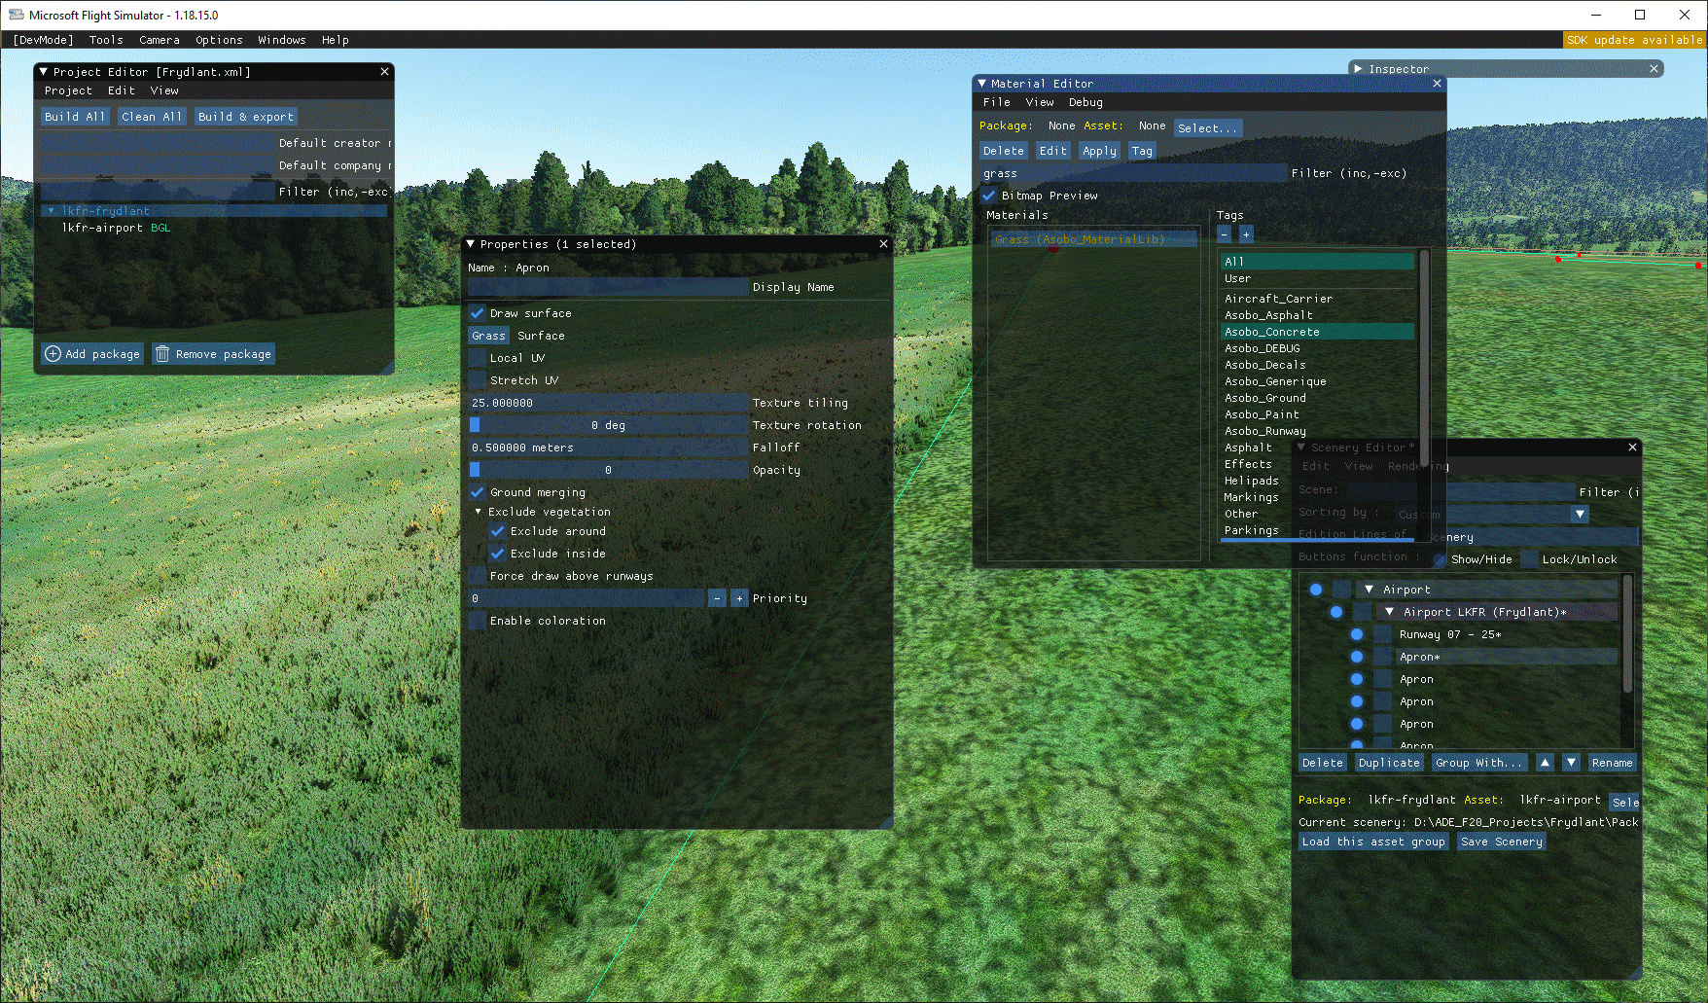Viewport: 1708px width, 1003px height.
Task: Increase Priority with the plus stepper
Action: pos(739,598)
